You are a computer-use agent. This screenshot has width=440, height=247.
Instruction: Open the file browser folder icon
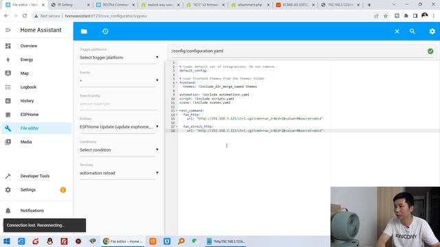84,32
